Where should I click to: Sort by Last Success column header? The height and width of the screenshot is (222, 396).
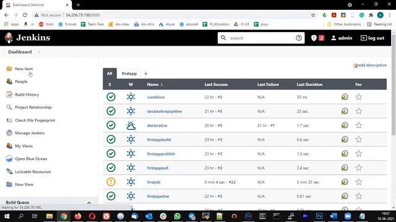point(216,84)
